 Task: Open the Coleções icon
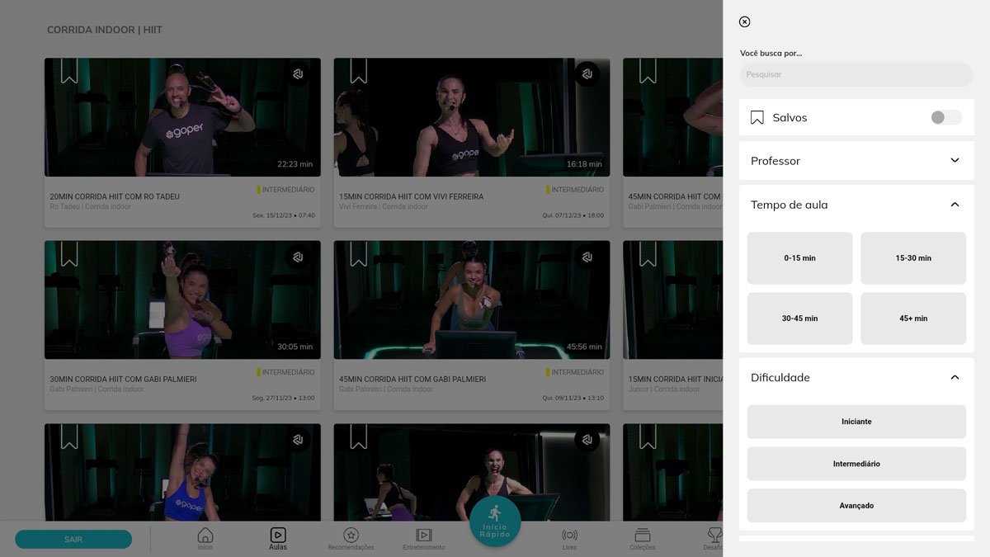[x=642, y=536]
